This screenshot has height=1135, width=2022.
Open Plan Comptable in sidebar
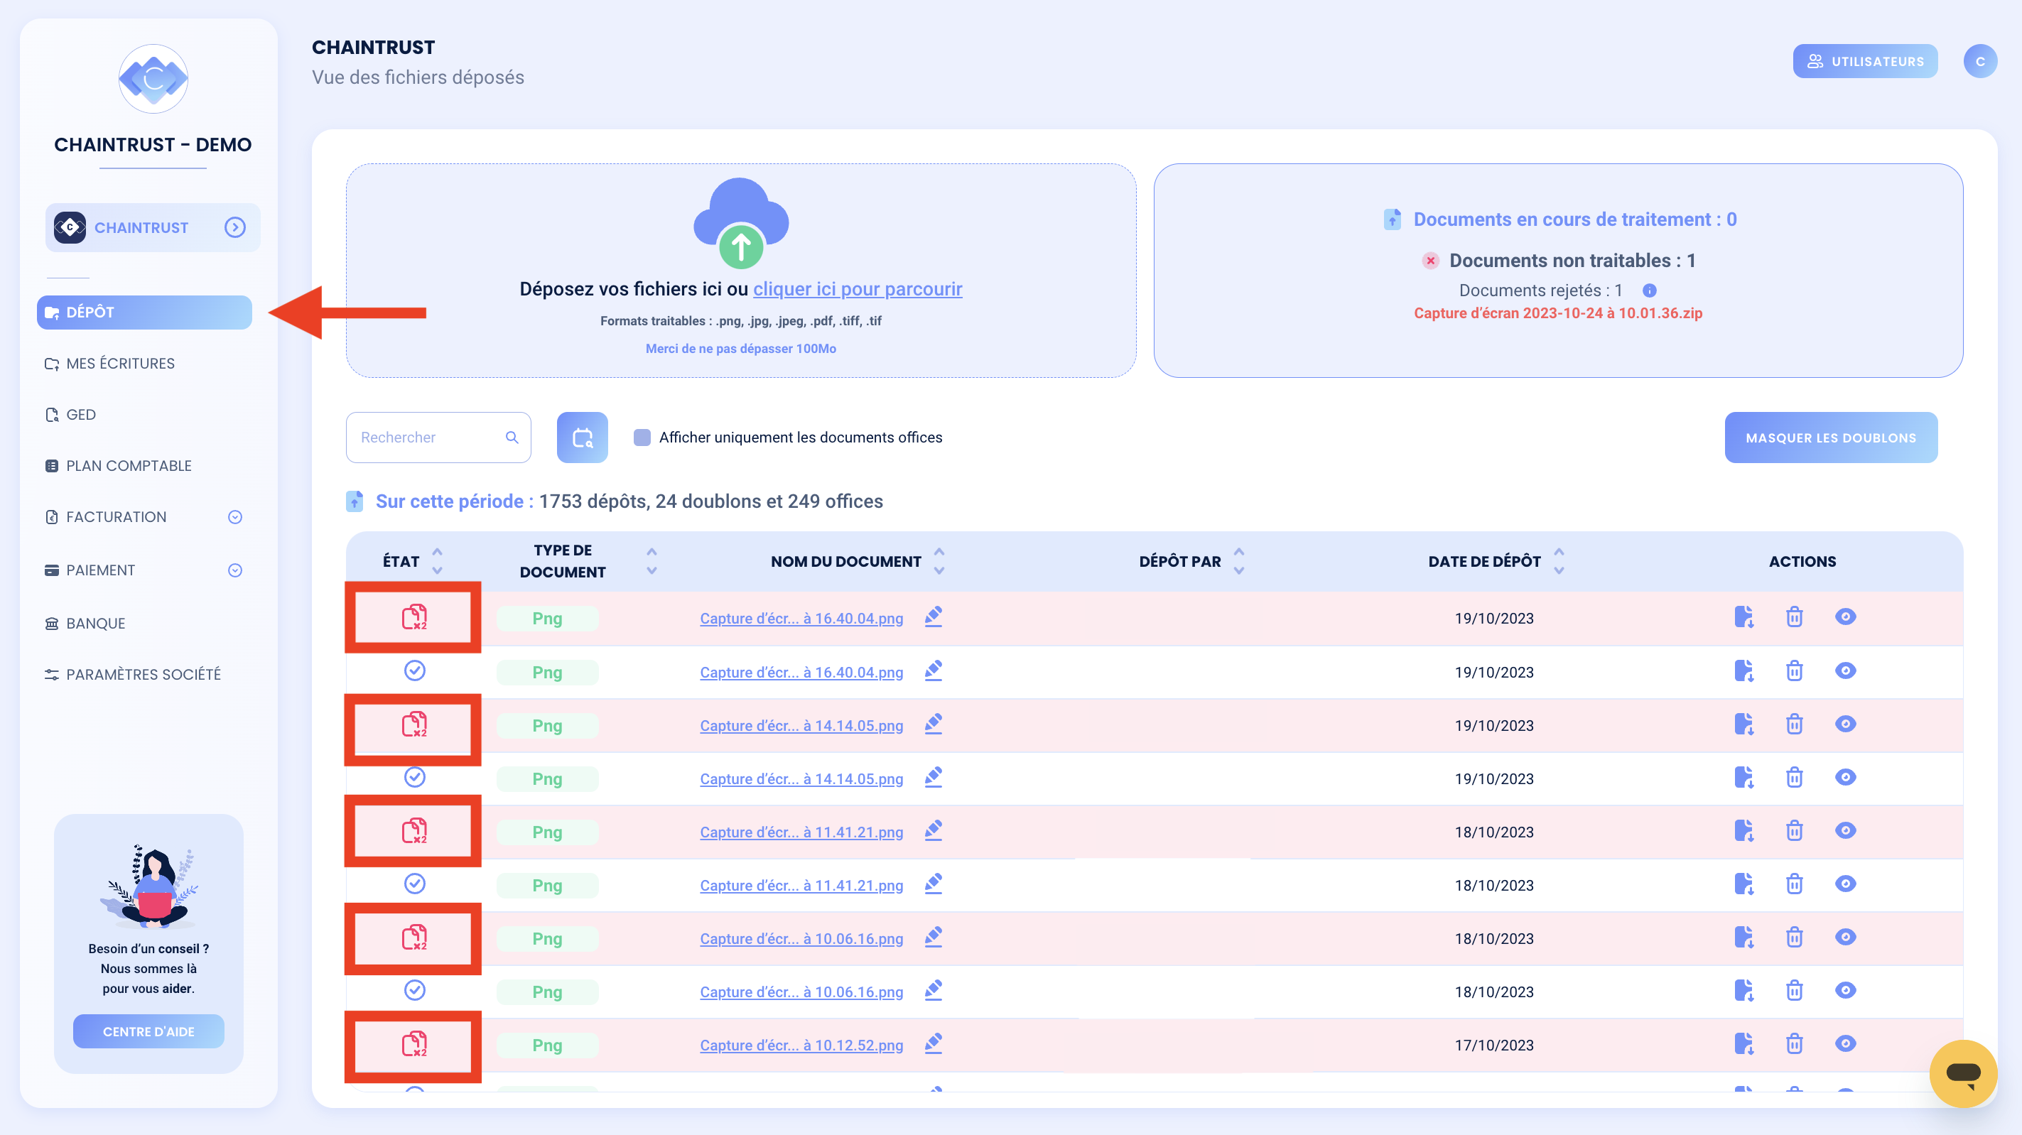119,465
